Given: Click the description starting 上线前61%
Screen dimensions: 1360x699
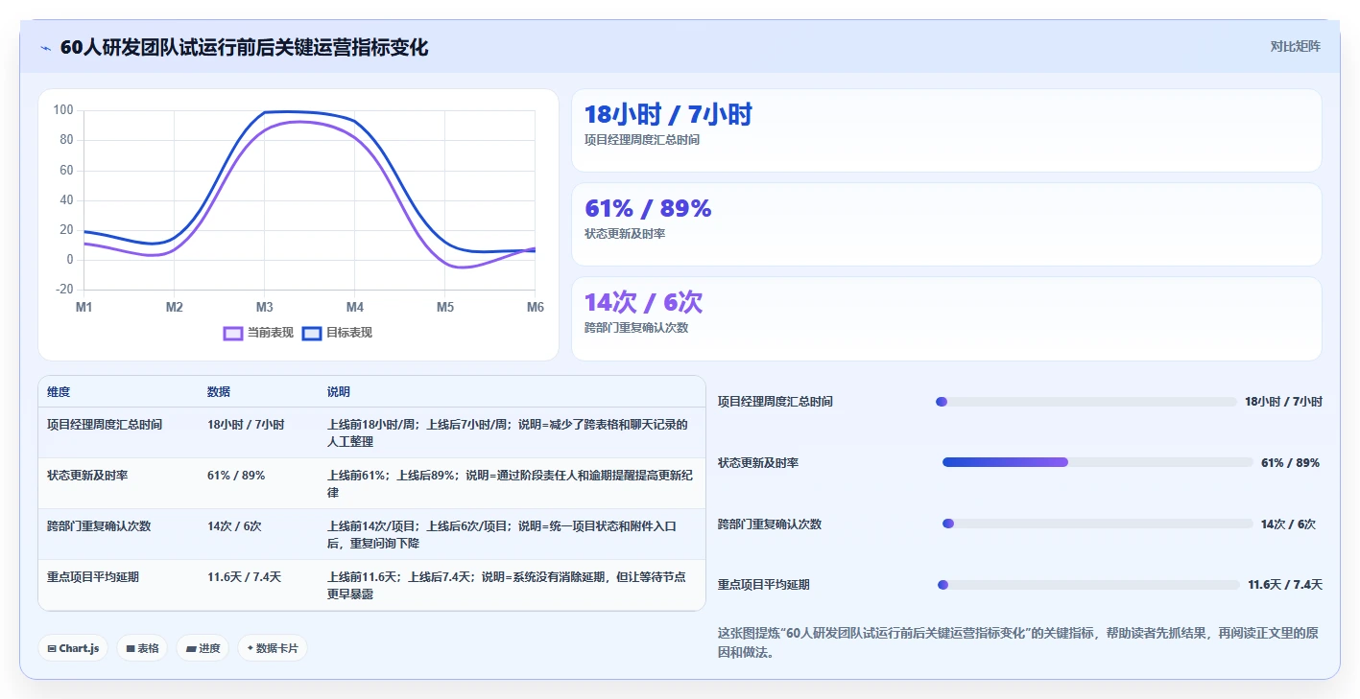Looking at the screenshot, I should (x=508, y=483).
